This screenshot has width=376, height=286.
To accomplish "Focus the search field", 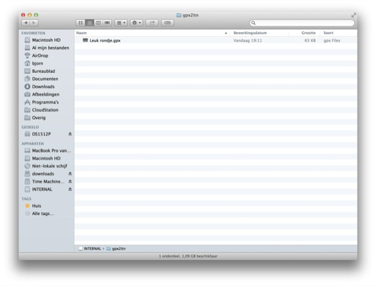I will [x=302, y=23].
